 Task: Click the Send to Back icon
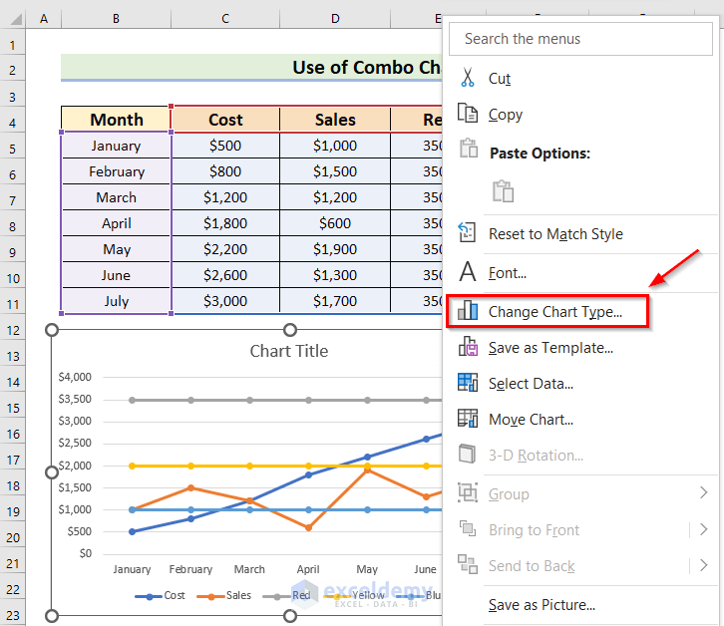pyautogui.click(x=468, y=564)
